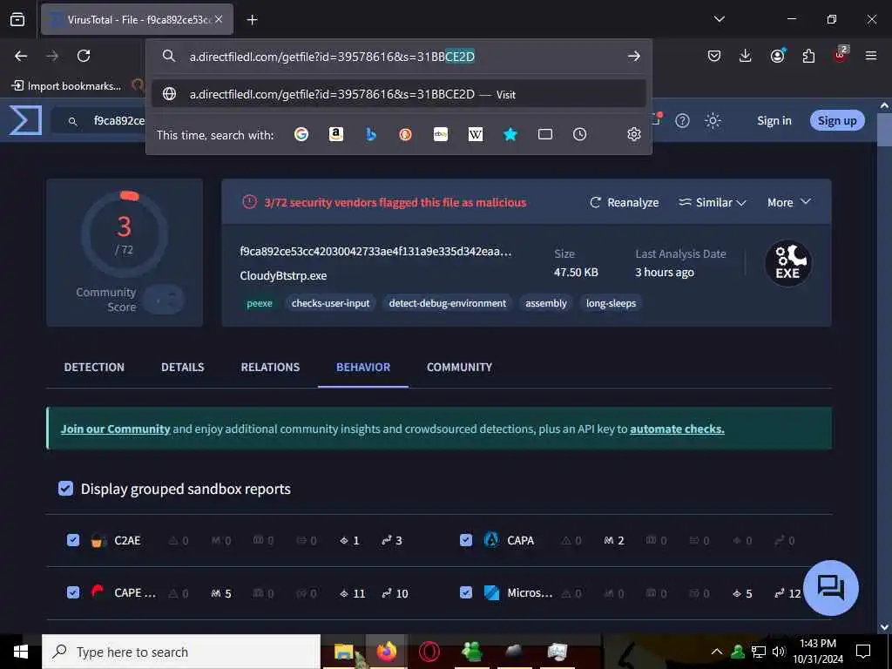Viewport: 892px width, 669px height.
Task: Select the VirusTotal browser tab
Action: [137, 20]
